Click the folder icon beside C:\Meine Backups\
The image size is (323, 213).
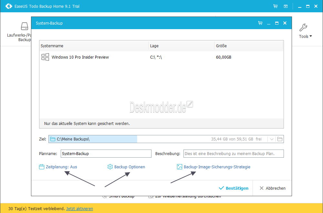[x=53, y=139]
